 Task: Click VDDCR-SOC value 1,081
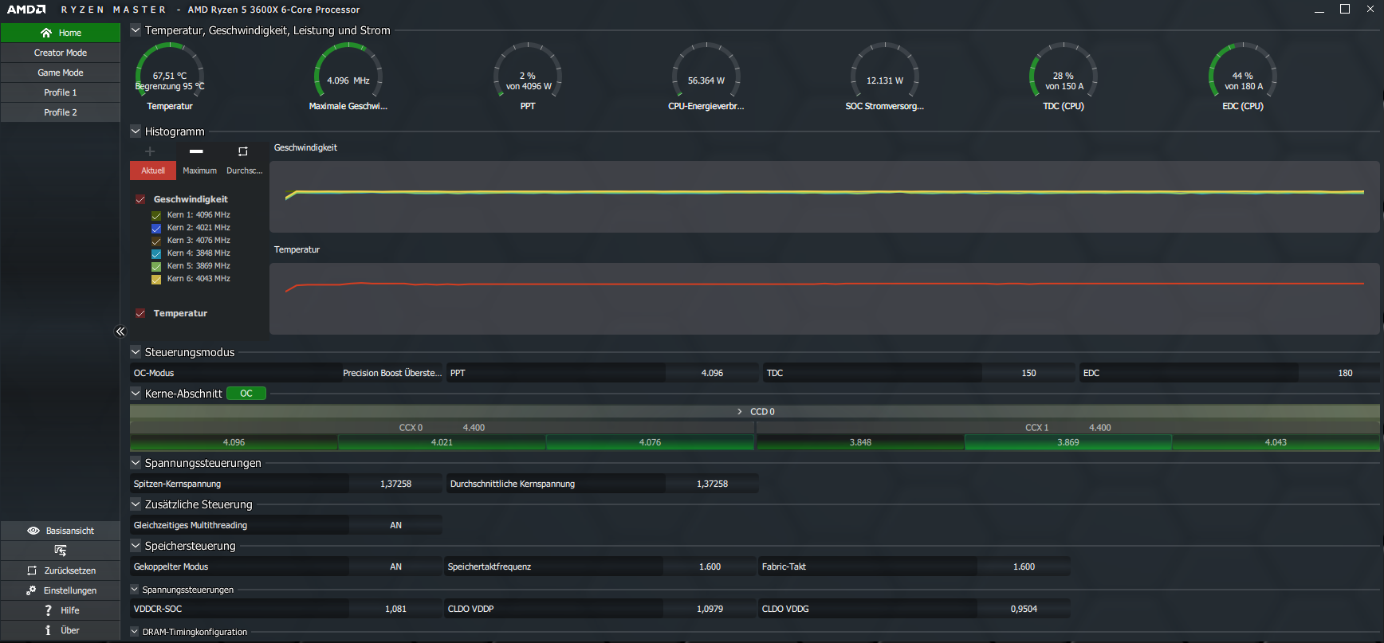395,609
